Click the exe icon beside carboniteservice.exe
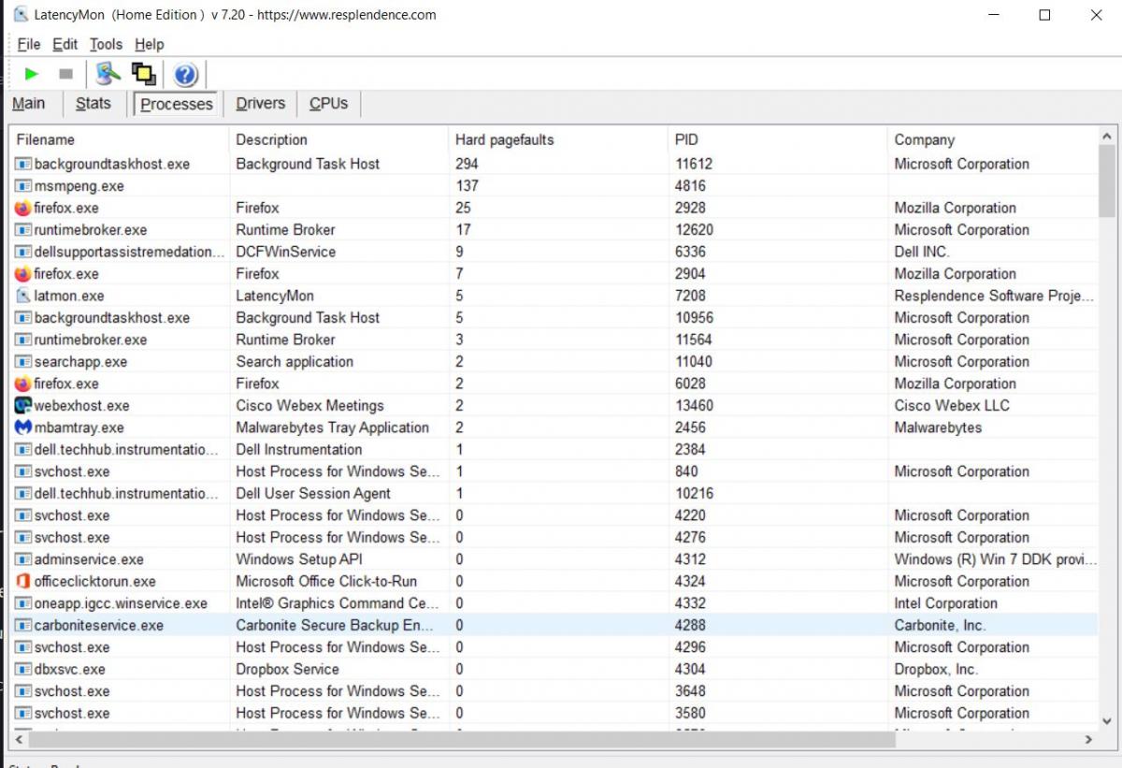 pos(23,626)
